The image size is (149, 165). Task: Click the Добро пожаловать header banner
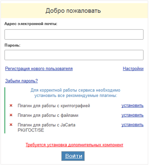point(74,11)
